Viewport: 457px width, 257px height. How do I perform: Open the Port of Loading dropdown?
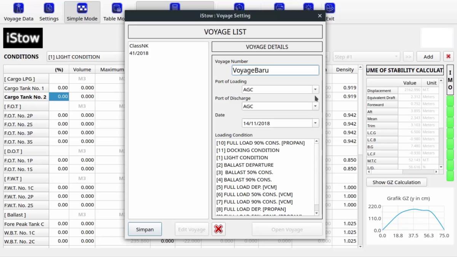click(x=315, y=89)
